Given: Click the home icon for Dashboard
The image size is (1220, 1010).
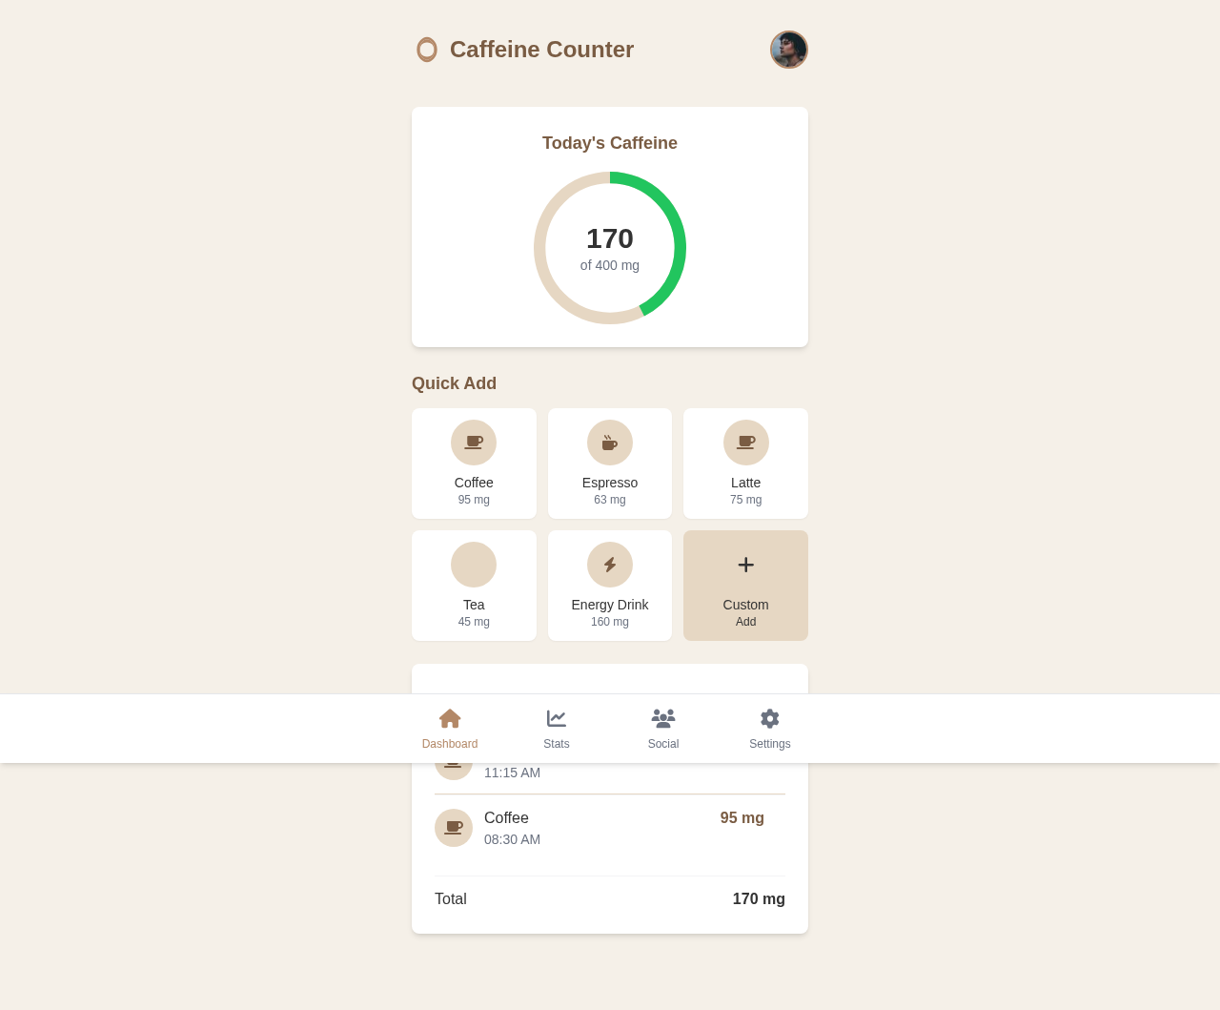Looking at the screenshot, I should point(450,716).
